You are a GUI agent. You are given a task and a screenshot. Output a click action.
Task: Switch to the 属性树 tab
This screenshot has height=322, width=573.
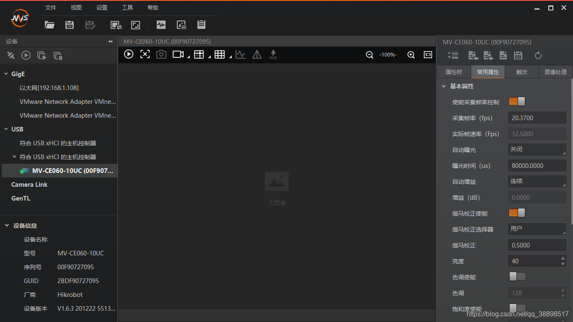[454, 72]
